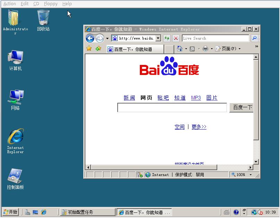The image size is (280, 218).
Task: Click the Home page icon
Action: [180, 49]
